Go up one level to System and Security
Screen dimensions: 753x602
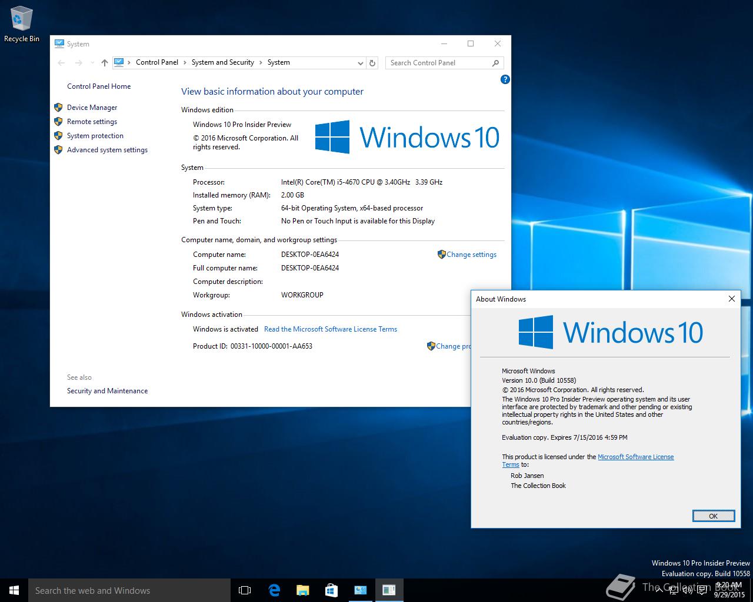(105, 63)
